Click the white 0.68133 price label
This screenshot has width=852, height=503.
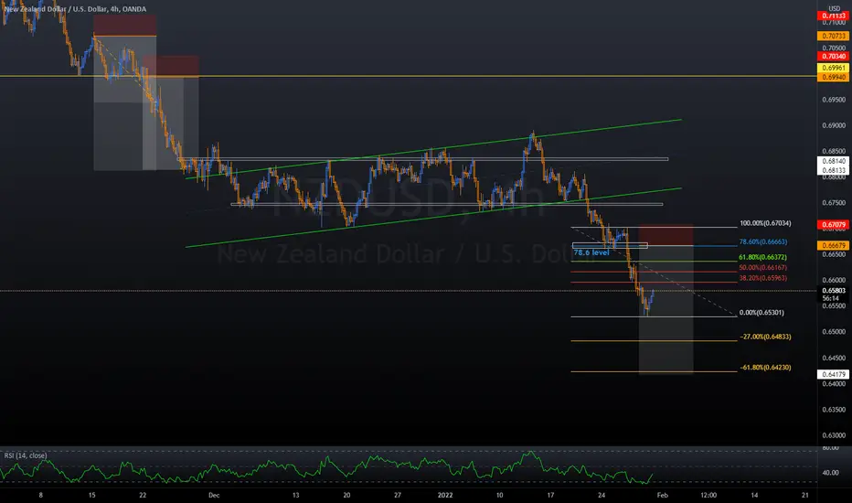[x=834, y=170]
